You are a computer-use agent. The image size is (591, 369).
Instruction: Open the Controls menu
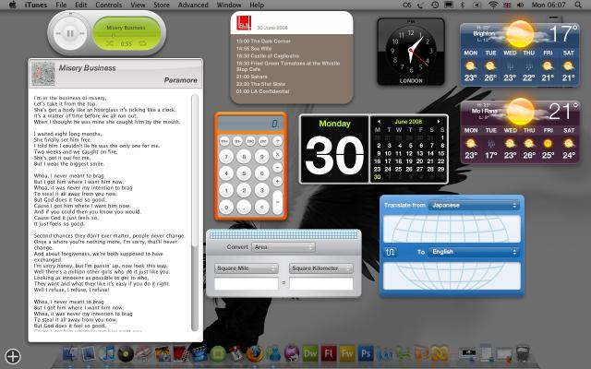click(109, 5)
